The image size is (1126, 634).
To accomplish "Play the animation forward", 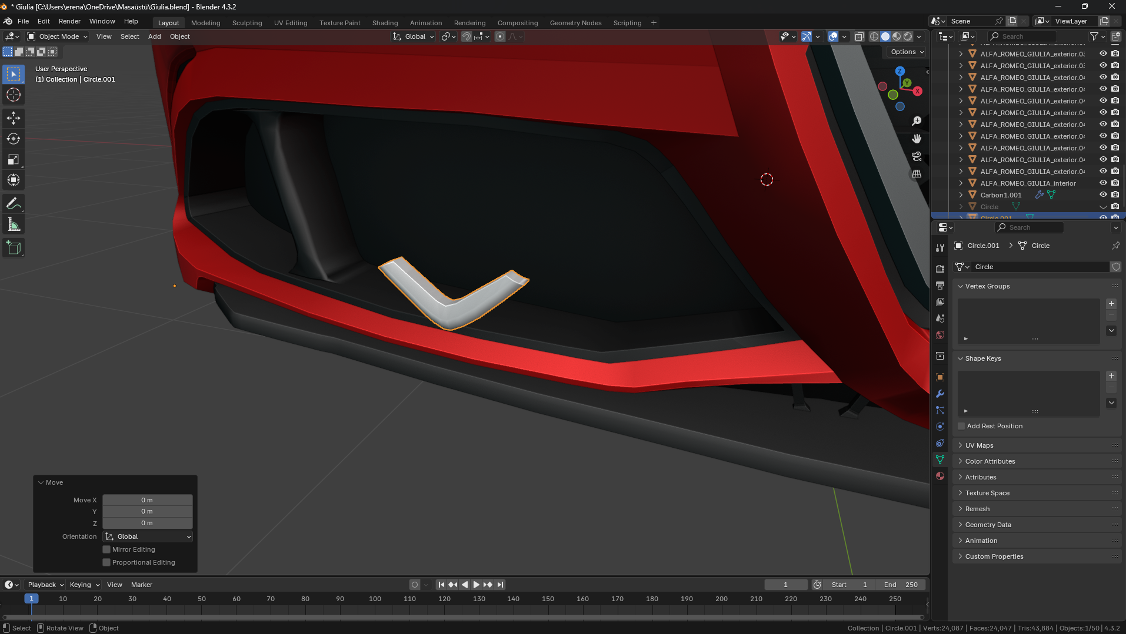I will [476, 585].
